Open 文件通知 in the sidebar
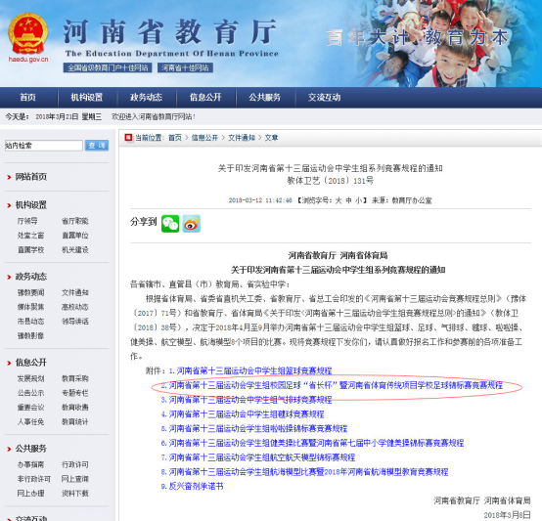Screen dimensions: 542x521 click(x=75, y=292)
